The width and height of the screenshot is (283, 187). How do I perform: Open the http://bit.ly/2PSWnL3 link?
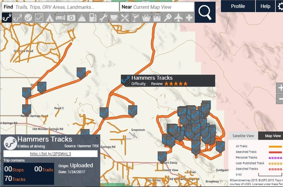tap(51, 154)
